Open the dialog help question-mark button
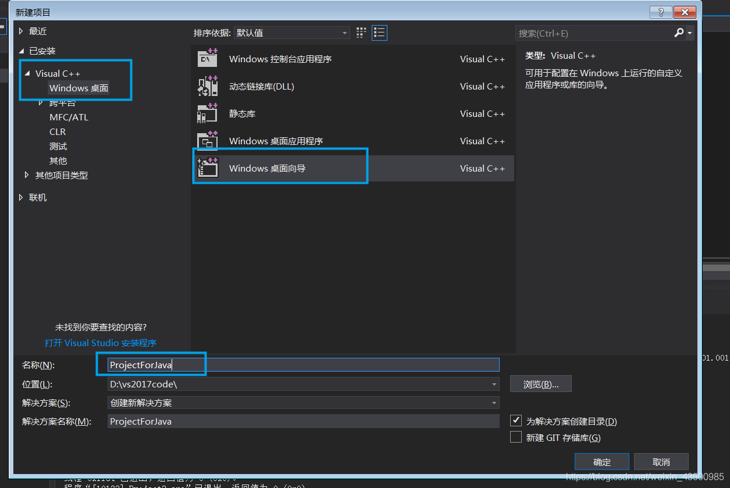The image size is (730, 488). 661,12
